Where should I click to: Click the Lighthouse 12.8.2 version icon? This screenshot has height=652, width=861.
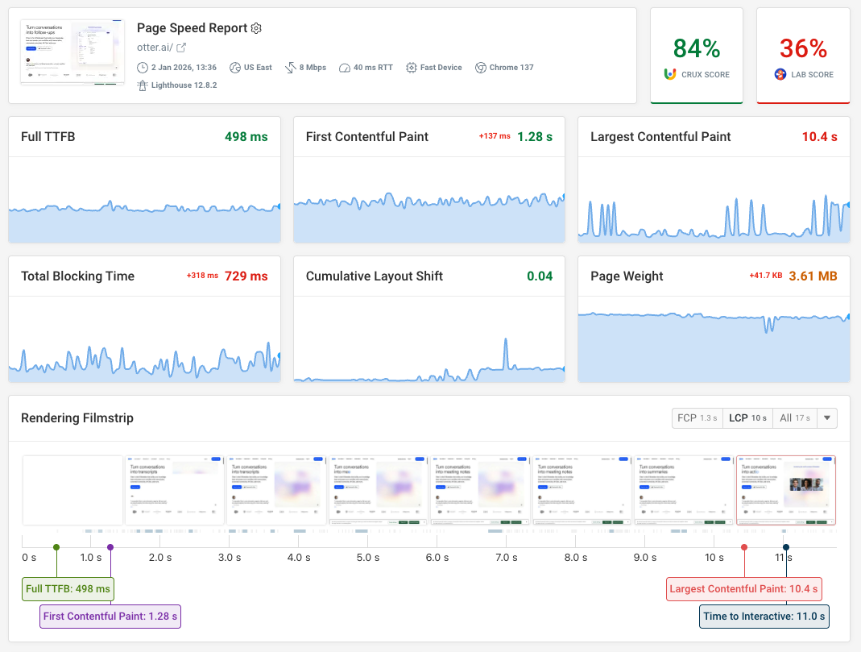click(142, 85)
